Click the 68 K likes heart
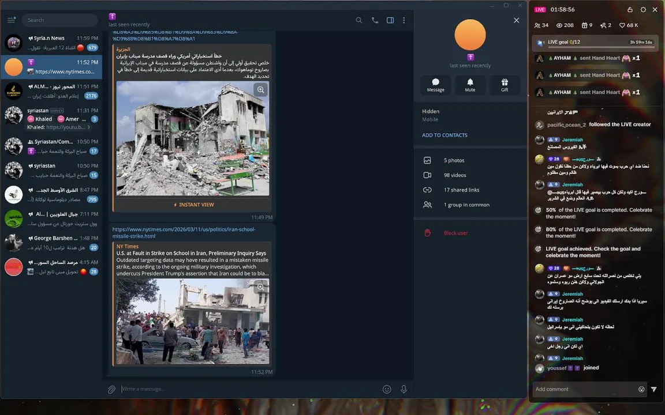Image resolution: width=665 pixels, height=415 pixels. (x=622, y=25)
